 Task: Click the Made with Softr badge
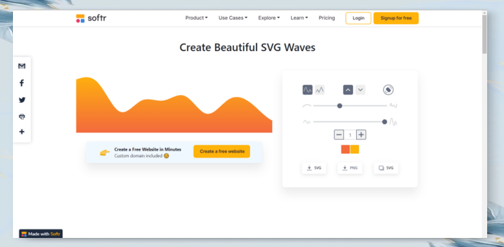coord(41,234)
